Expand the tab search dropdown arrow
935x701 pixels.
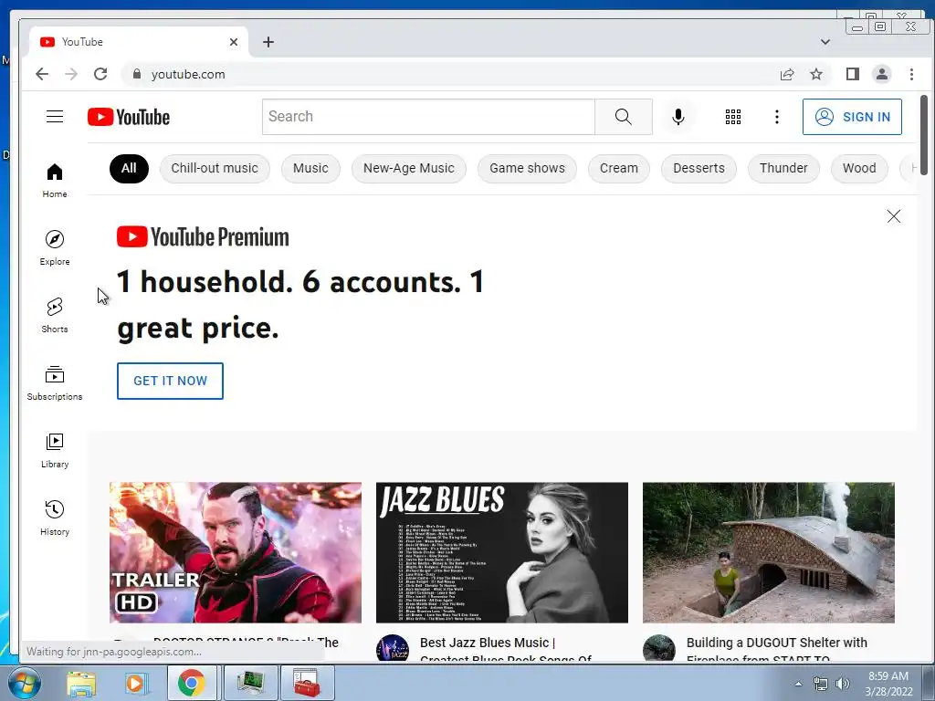point(825,42)
